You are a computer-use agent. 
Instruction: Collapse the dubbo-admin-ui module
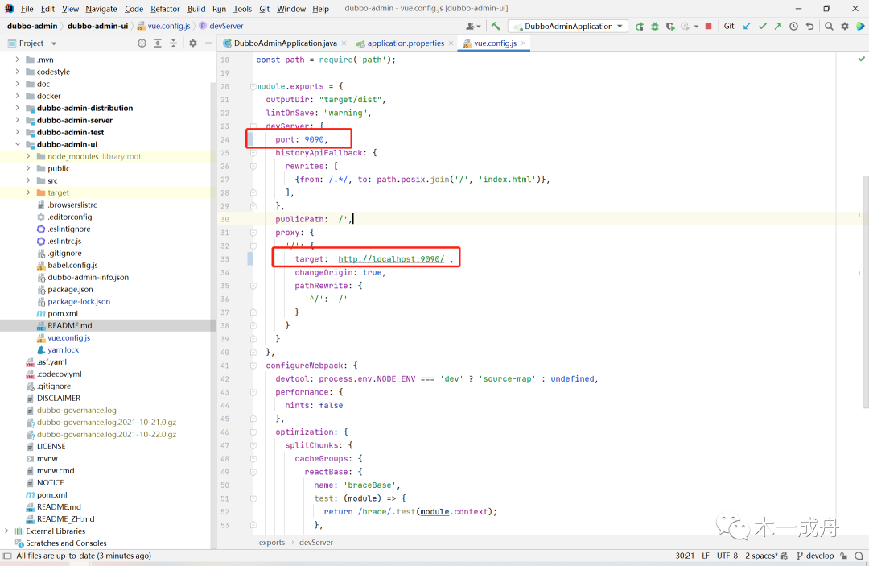[x=17, y=144]
